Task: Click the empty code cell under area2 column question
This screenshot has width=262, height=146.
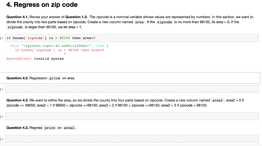Action: tap(132, 116)
